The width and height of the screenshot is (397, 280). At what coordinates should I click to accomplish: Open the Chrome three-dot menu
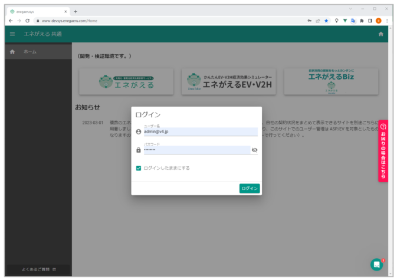click(x=387, y=21)
